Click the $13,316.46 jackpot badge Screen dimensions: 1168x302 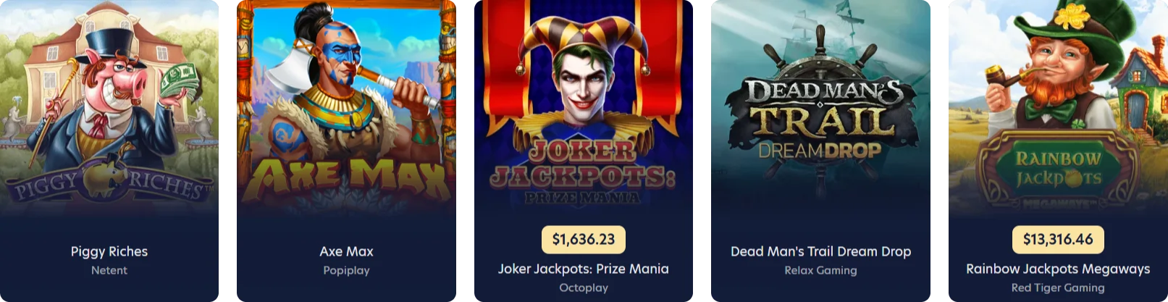[1058, 240]
